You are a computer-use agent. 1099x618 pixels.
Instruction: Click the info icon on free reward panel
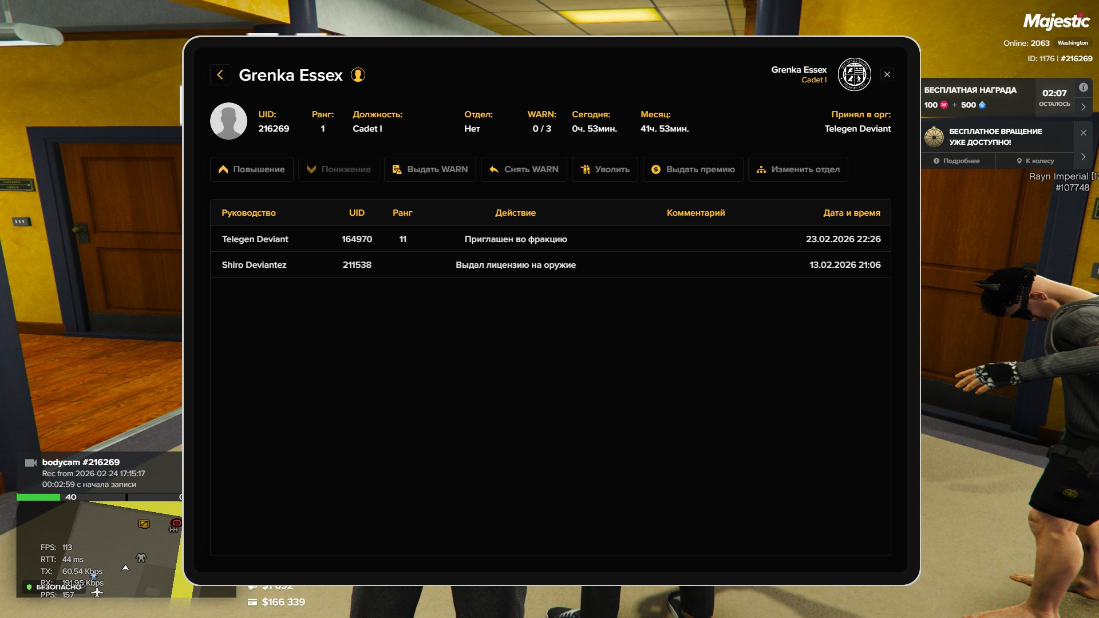pyautogui.click(x=1083, y=88)
